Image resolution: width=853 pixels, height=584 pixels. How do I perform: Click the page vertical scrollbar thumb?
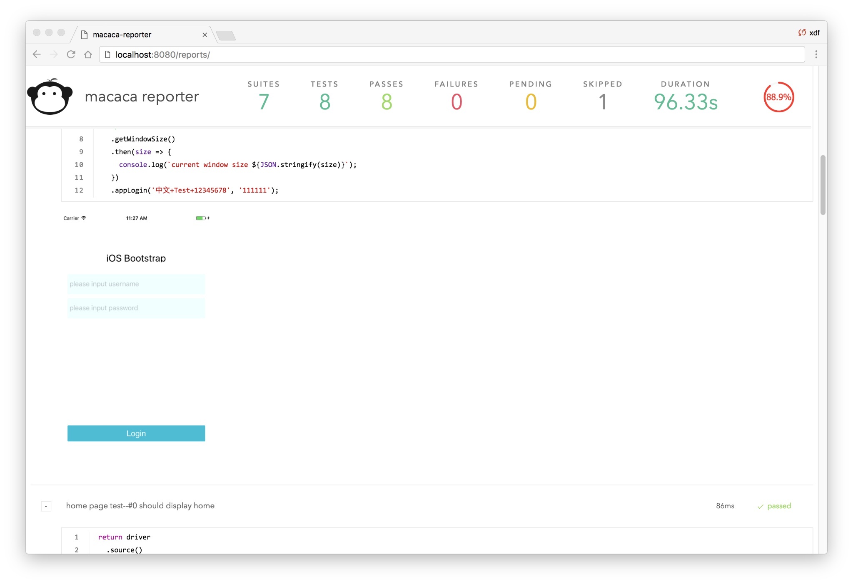823,185
